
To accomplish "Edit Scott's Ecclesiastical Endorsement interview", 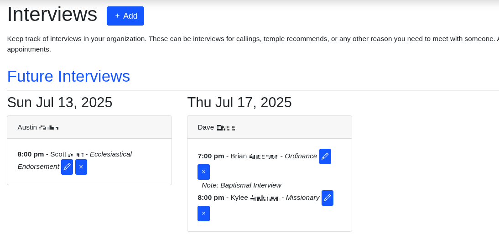I will pyautogui.click(x=67, y=167).
